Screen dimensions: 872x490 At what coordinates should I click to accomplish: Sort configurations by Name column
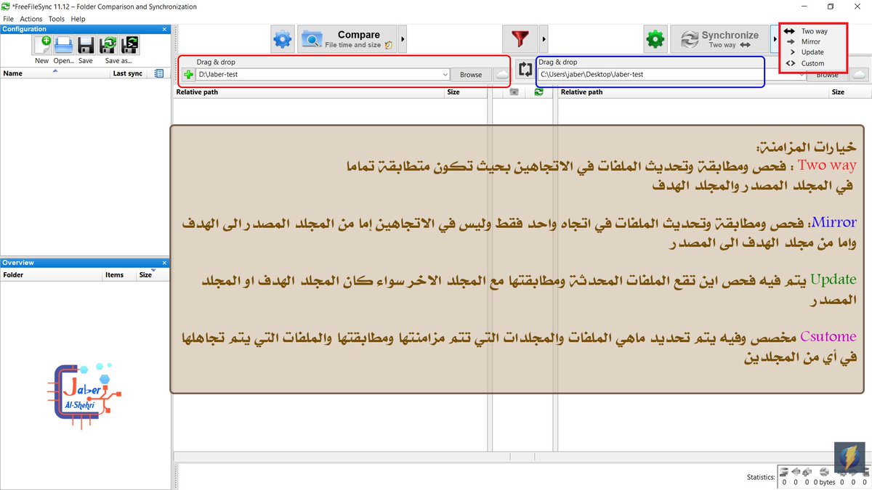coord(55,73)
